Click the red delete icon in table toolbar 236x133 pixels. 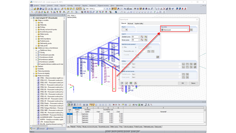click(x=114, y=105)
